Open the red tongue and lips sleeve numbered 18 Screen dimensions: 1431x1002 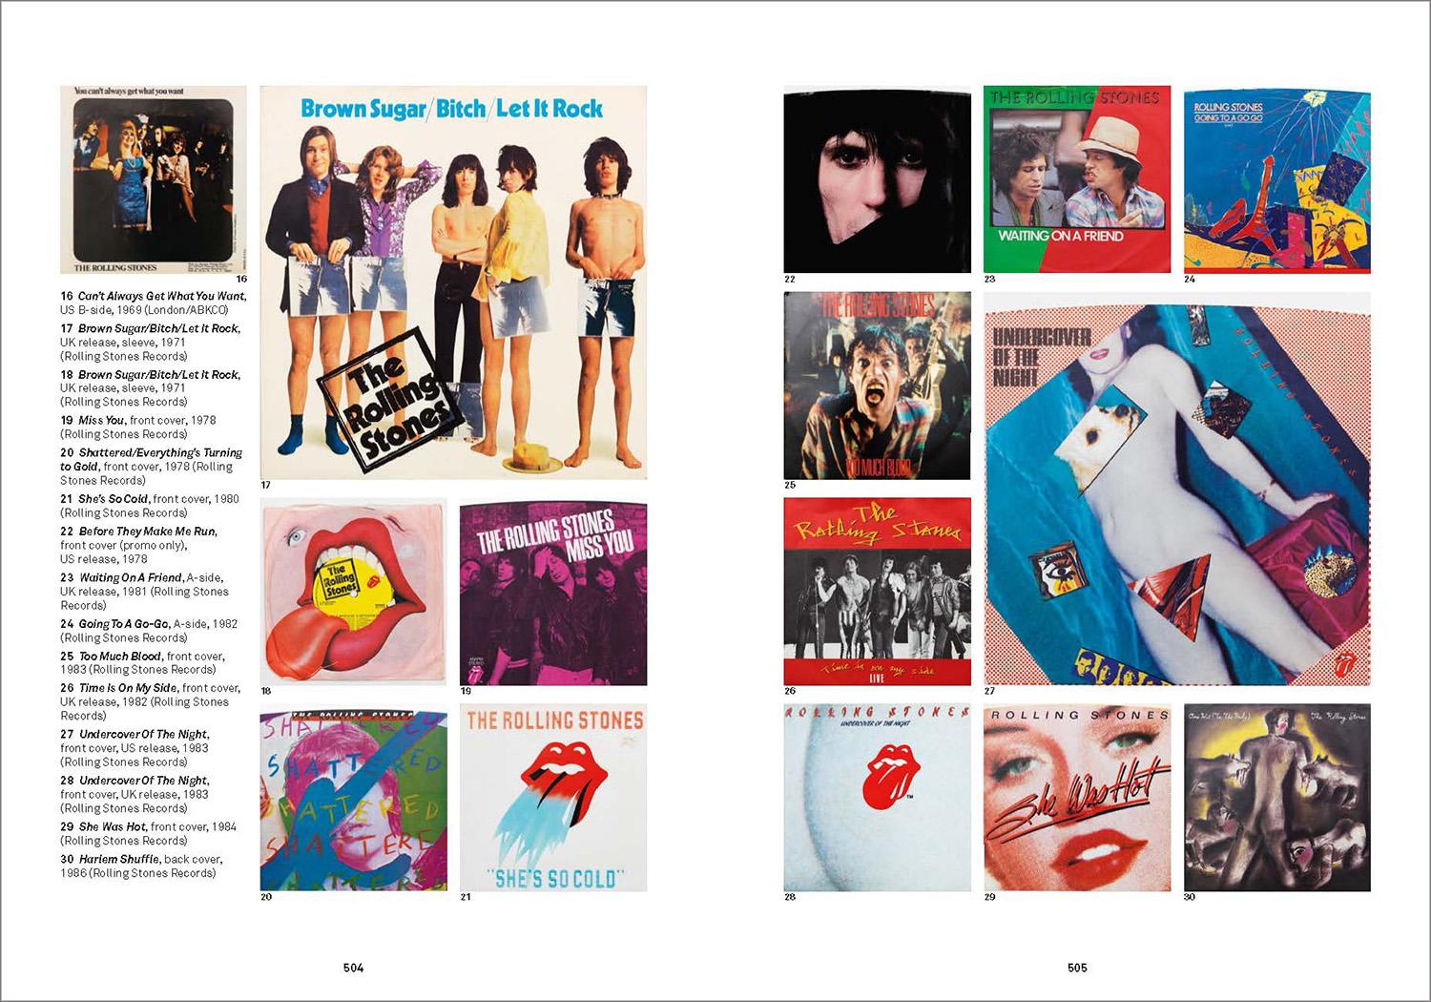(353, 591)
